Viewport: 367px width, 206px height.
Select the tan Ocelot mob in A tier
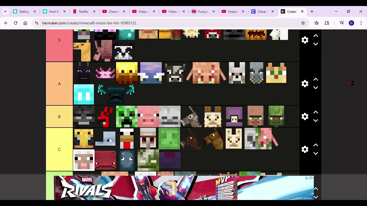tap(276, 73)
